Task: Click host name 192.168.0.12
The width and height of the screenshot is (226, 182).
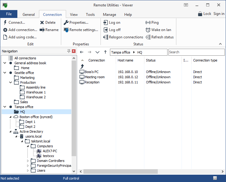Action: pyautogui.click(x=128, y=77)
